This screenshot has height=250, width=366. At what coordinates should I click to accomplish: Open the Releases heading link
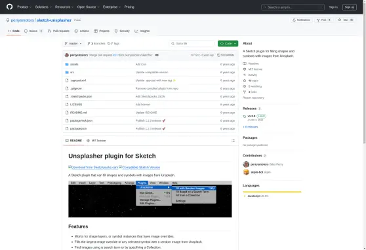[x=252, y=109]
